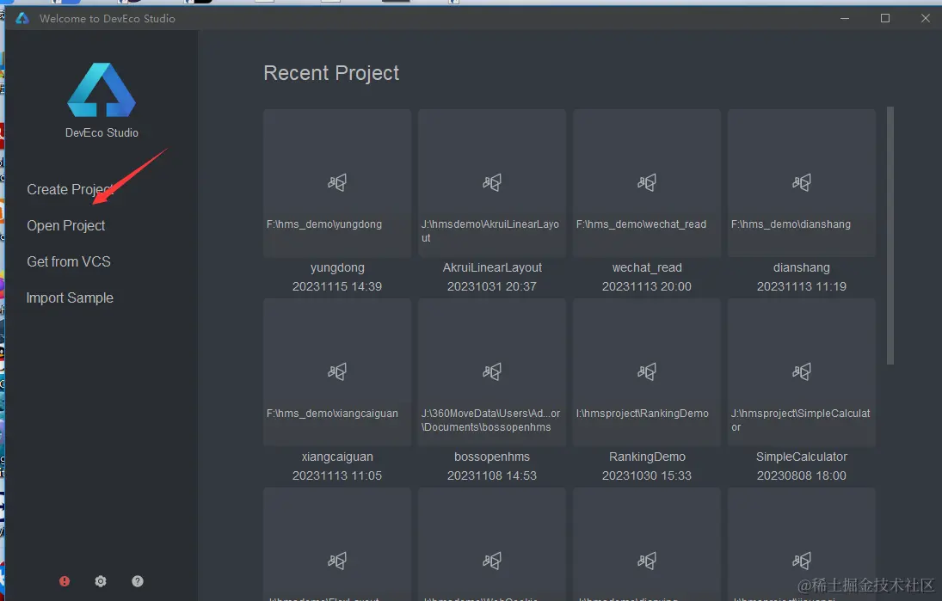Open the yungdong project icon
The image size is (942, 601).
pyautogui.click(x=337, y=182)
